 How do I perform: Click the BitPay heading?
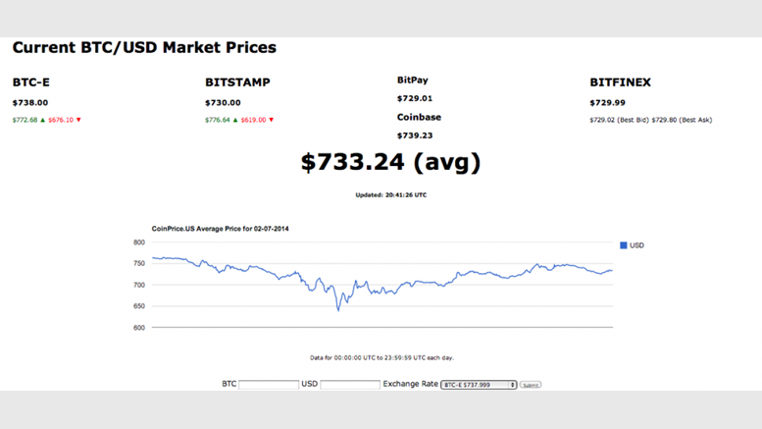(x=413, y=80)
